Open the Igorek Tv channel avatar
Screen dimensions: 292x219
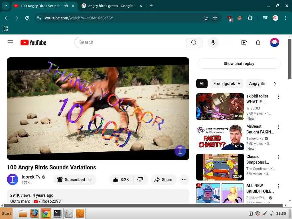pos(13,179)
